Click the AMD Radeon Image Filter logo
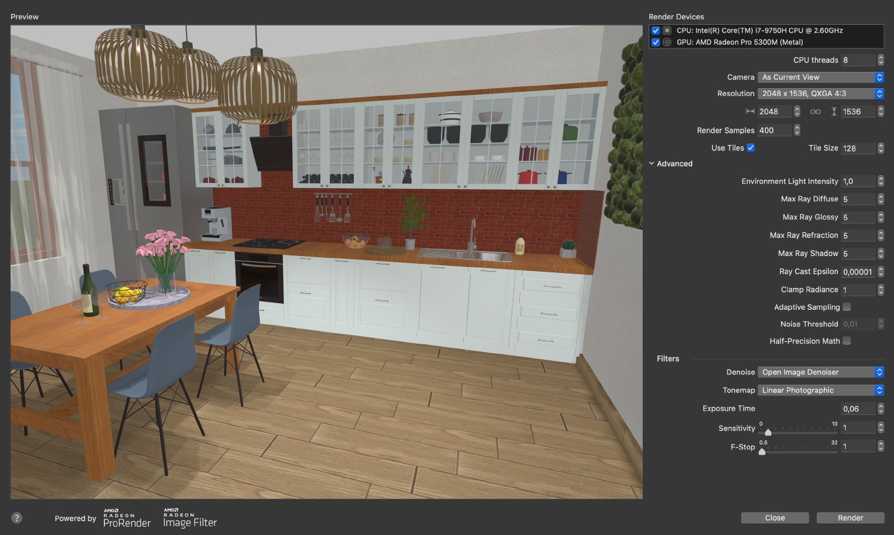The width and height of the screenshot is (894, 535). tap(190, 518)
